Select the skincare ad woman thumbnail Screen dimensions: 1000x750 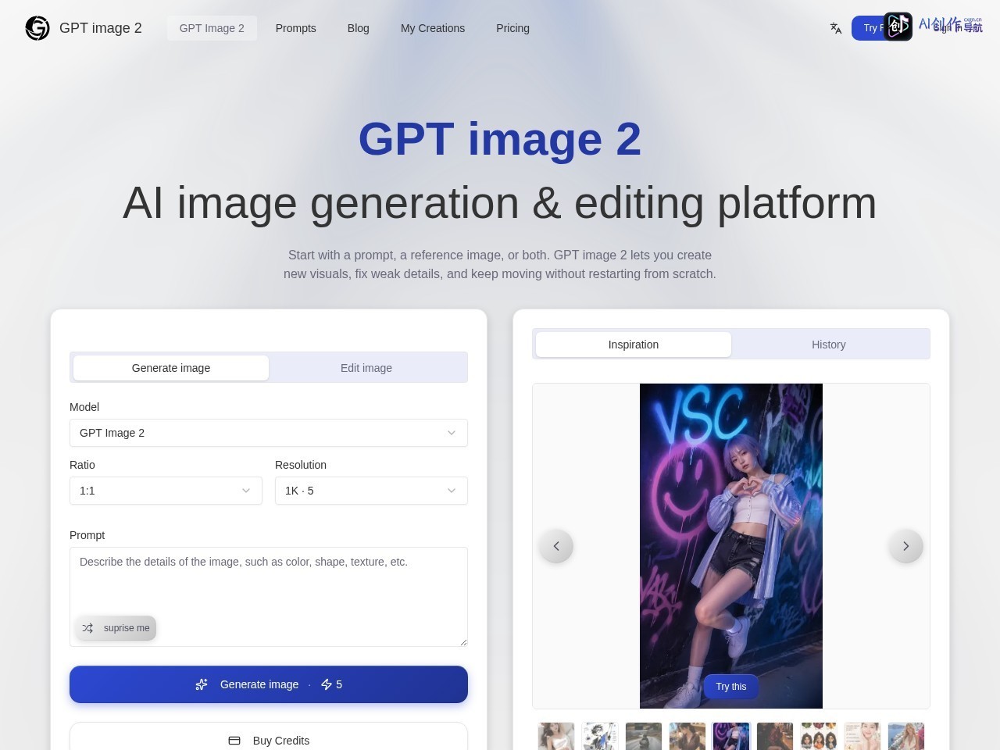862,737
